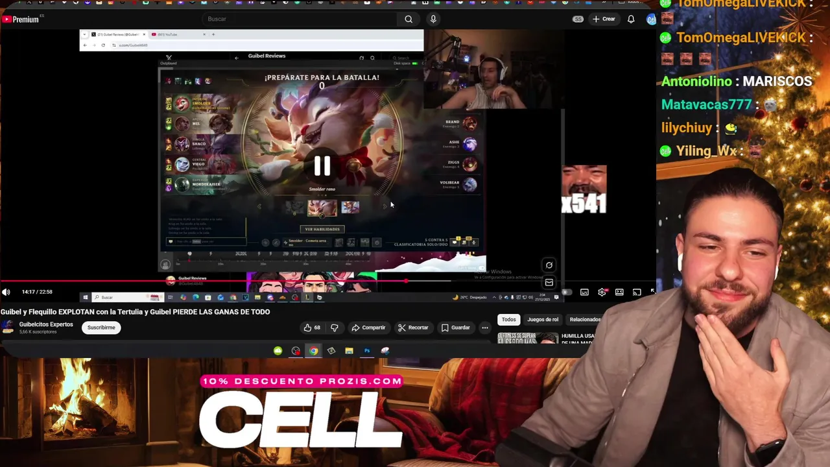The height and width of the screenshot is (467, 830).
Task: Click the taskbar icon right of Photoshop
Action: point(385,351)
